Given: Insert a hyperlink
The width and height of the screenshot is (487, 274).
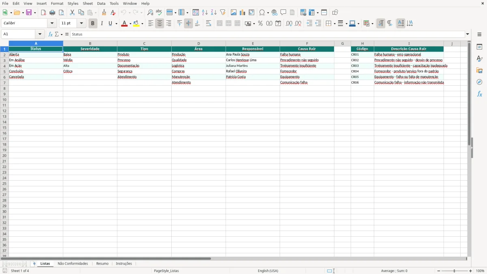Looking at the screenshot, I should [274, 13].
